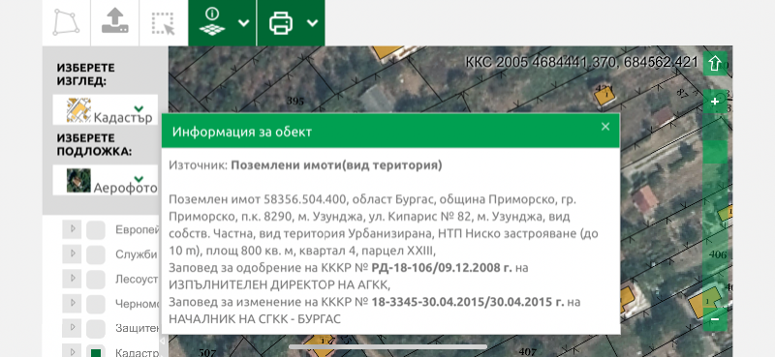This screenshot has height=357, width=775.
Task: Open the Аерофото basemap dropdown
Action: tap(139, 179)
